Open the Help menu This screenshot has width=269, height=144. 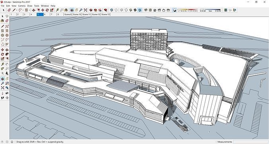53,6
